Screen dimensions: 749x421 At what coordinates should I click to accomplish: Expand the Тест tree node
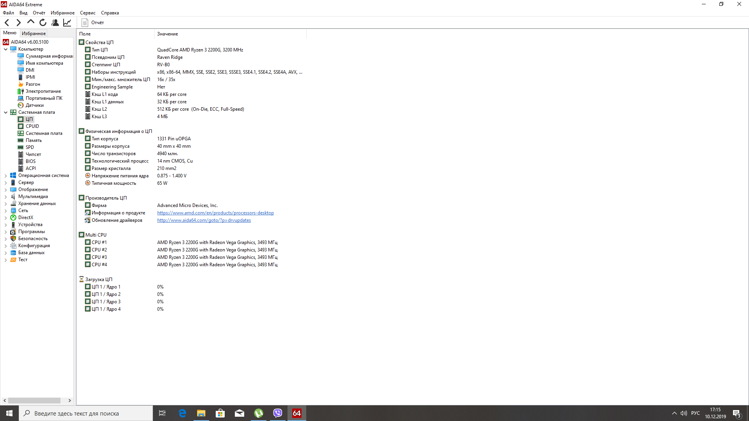click(x=5, y=260)
